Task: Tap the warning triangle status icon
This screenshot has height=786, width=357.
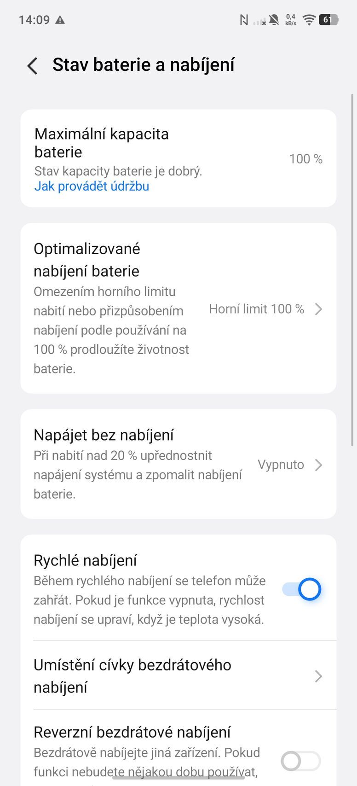Action: coord(60,20)
